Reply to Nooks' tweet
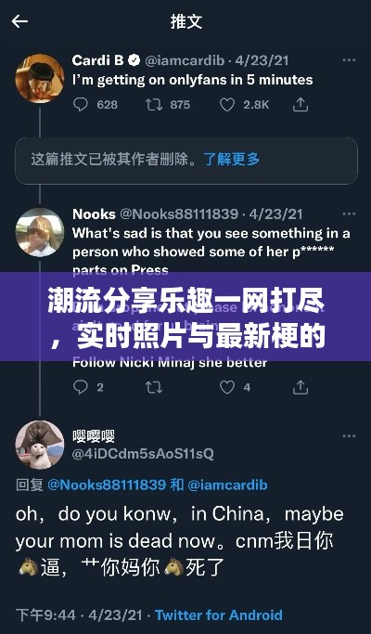 (x=81, y=387)
